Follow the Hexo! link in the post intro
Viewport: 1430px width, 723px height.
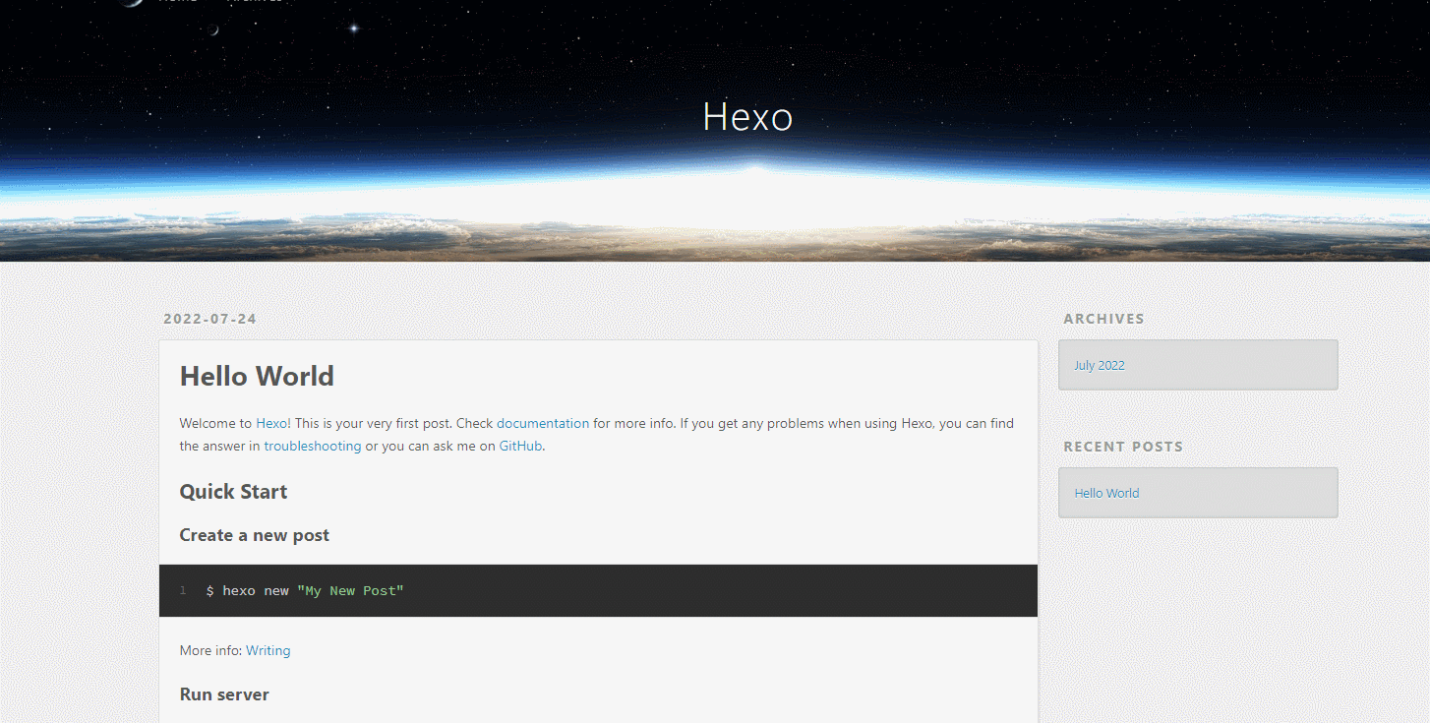pos(273,424)
